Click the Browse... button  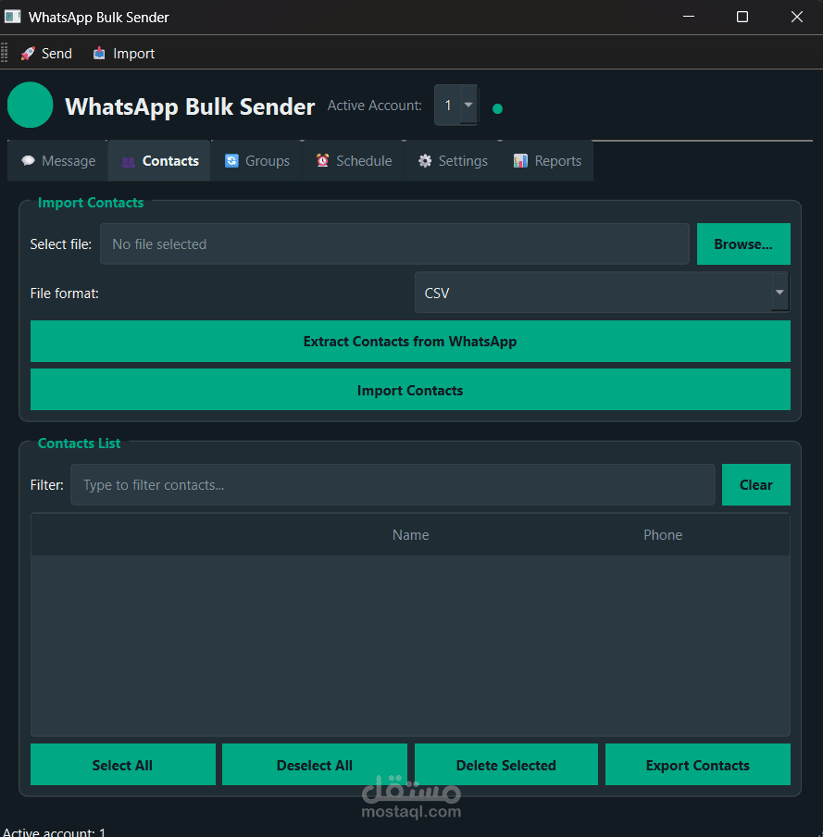point(743,244)
